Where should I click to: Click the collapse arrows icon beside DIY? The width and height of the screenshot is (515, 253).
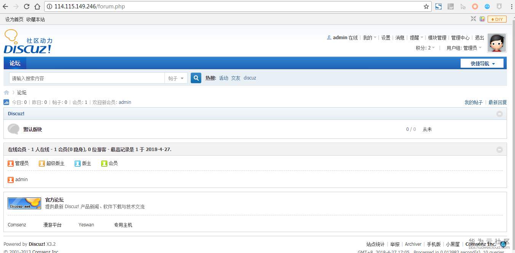474,19
